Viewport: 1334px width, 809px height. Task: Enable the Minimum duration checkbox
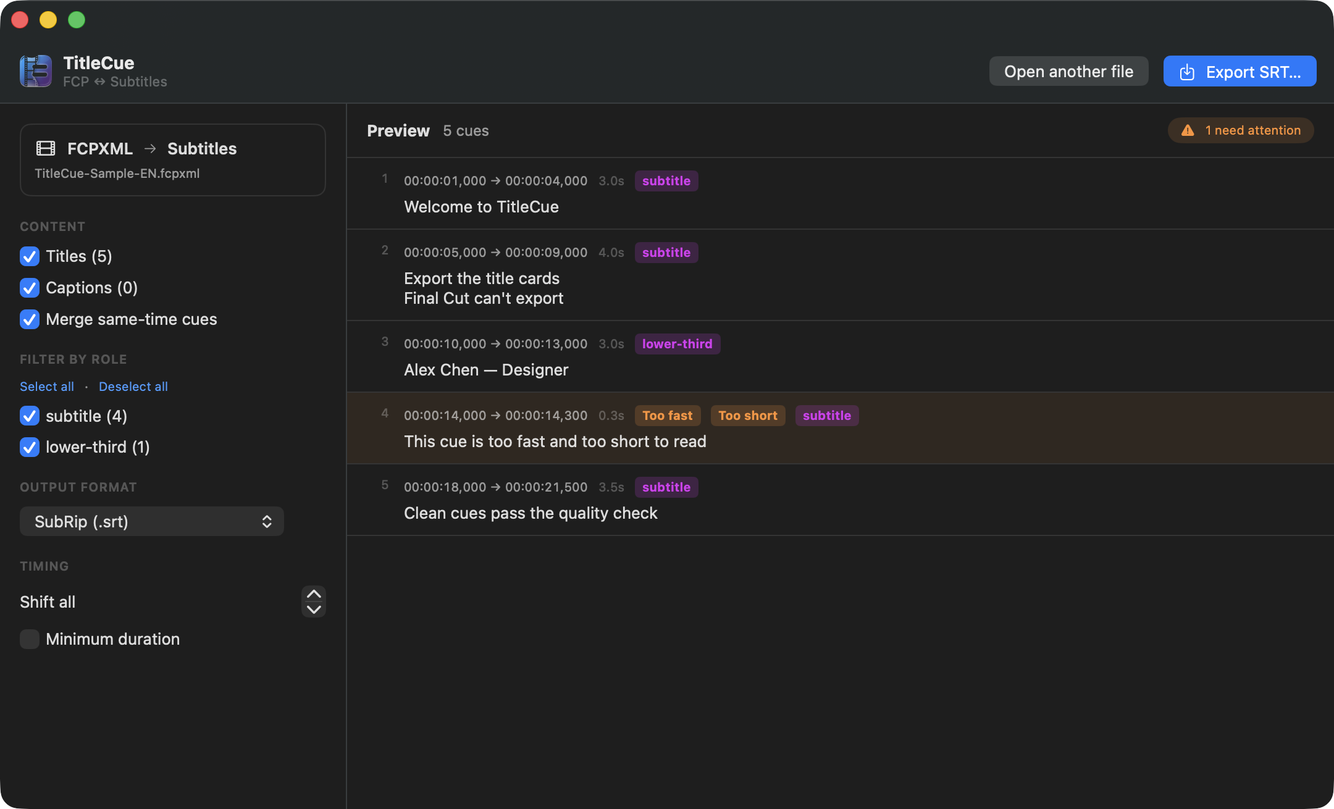pyautogui.click(x=30, y=639)
